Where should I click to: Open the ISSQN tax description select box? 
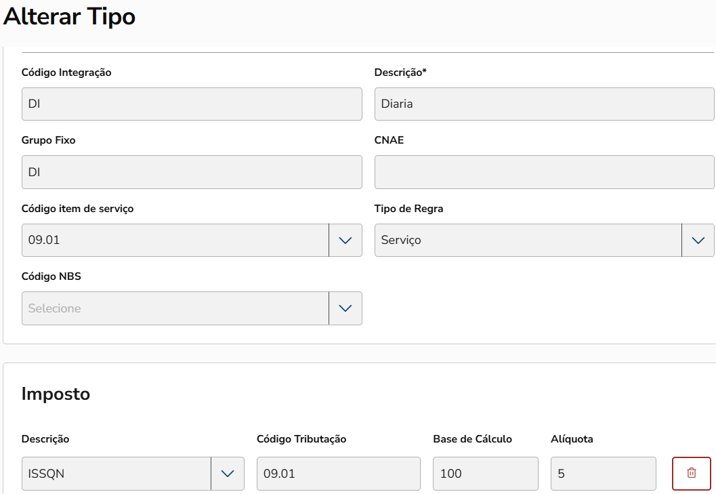click(x=117, y=473)
